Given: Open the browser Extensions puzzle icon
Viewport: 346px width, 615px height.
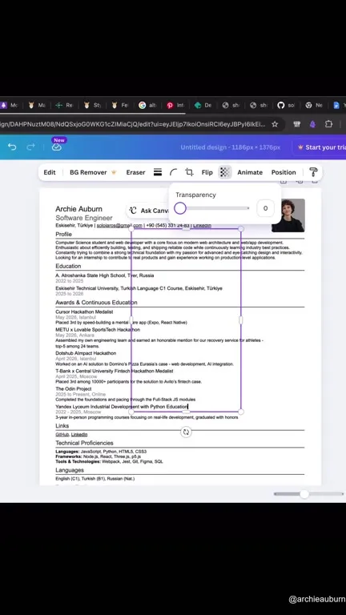Looking at the screenshot, I should click(x=328, y=124).
